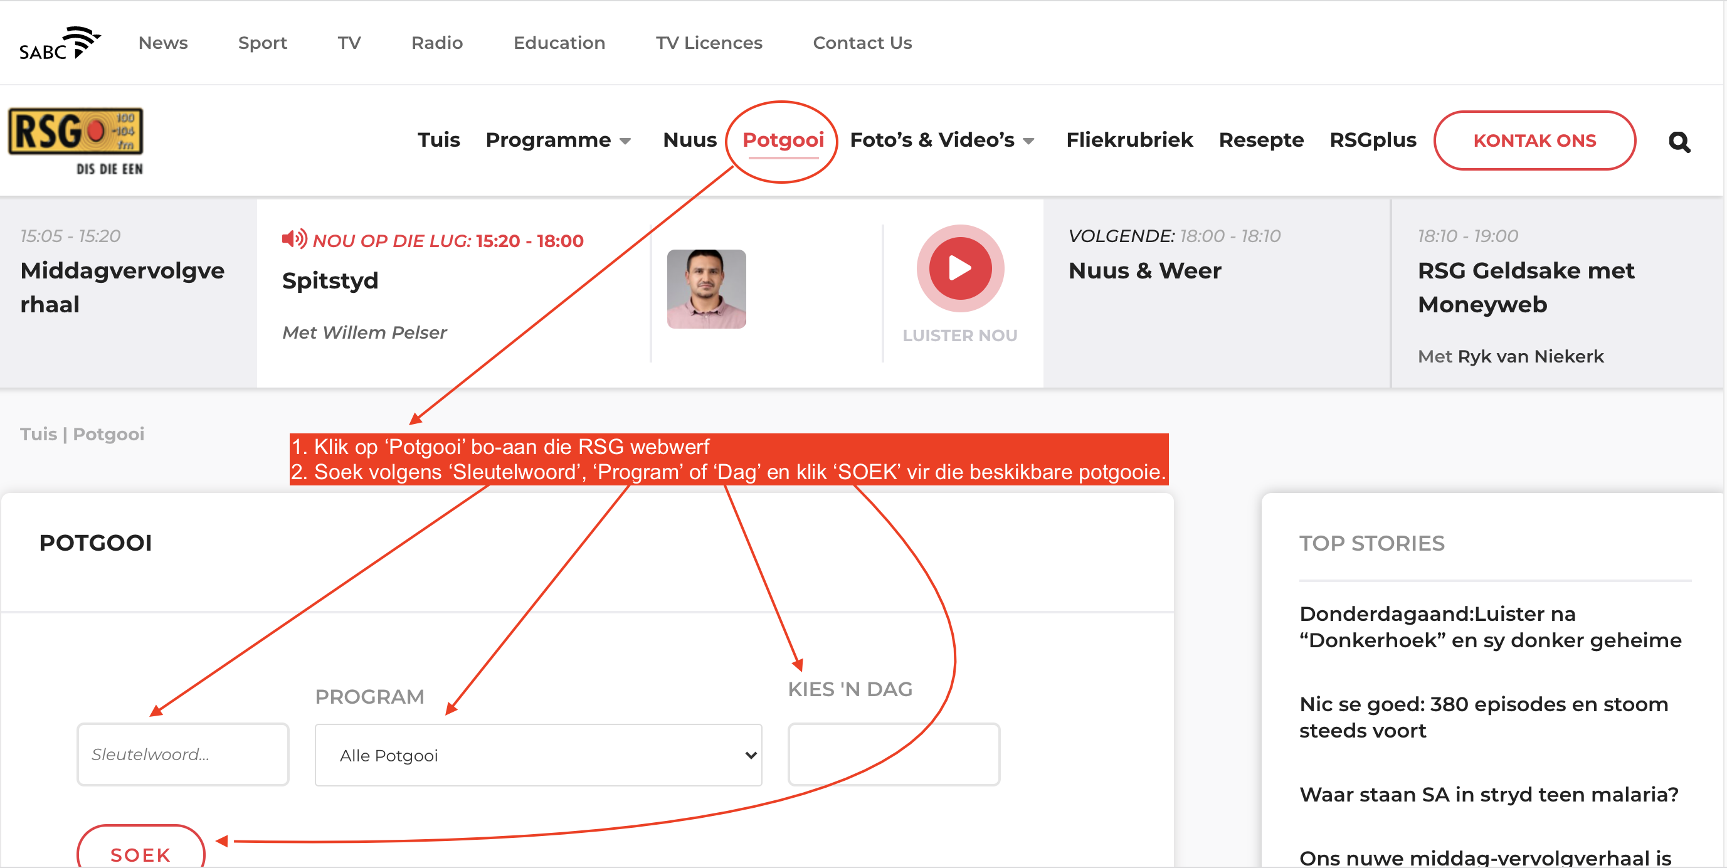1727x868 pixels.
Task: Open the Donderdagaand Donkerhoek story
Action: tap(1491, 627)
